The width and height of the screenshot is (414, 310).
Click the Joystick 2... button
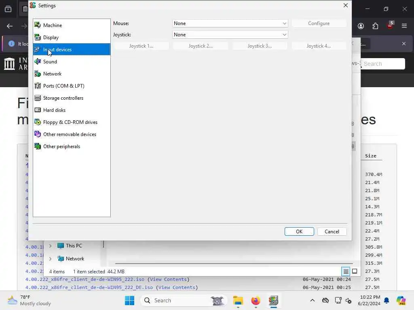coord(201,46)
